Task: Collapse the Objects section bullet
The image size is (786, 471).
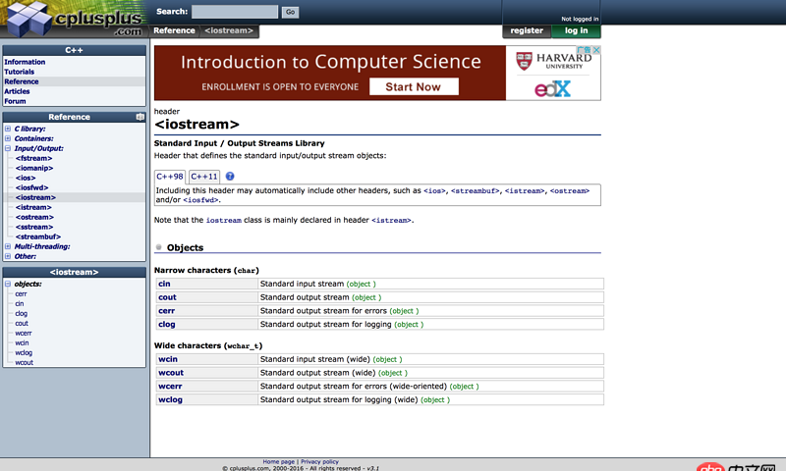Action: point(159,247)
